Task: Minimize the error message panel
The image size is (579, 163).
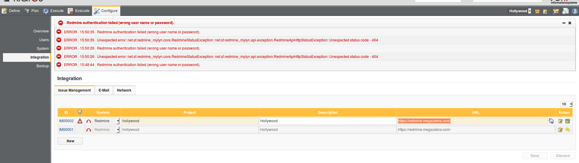Action: coord(564,23)
